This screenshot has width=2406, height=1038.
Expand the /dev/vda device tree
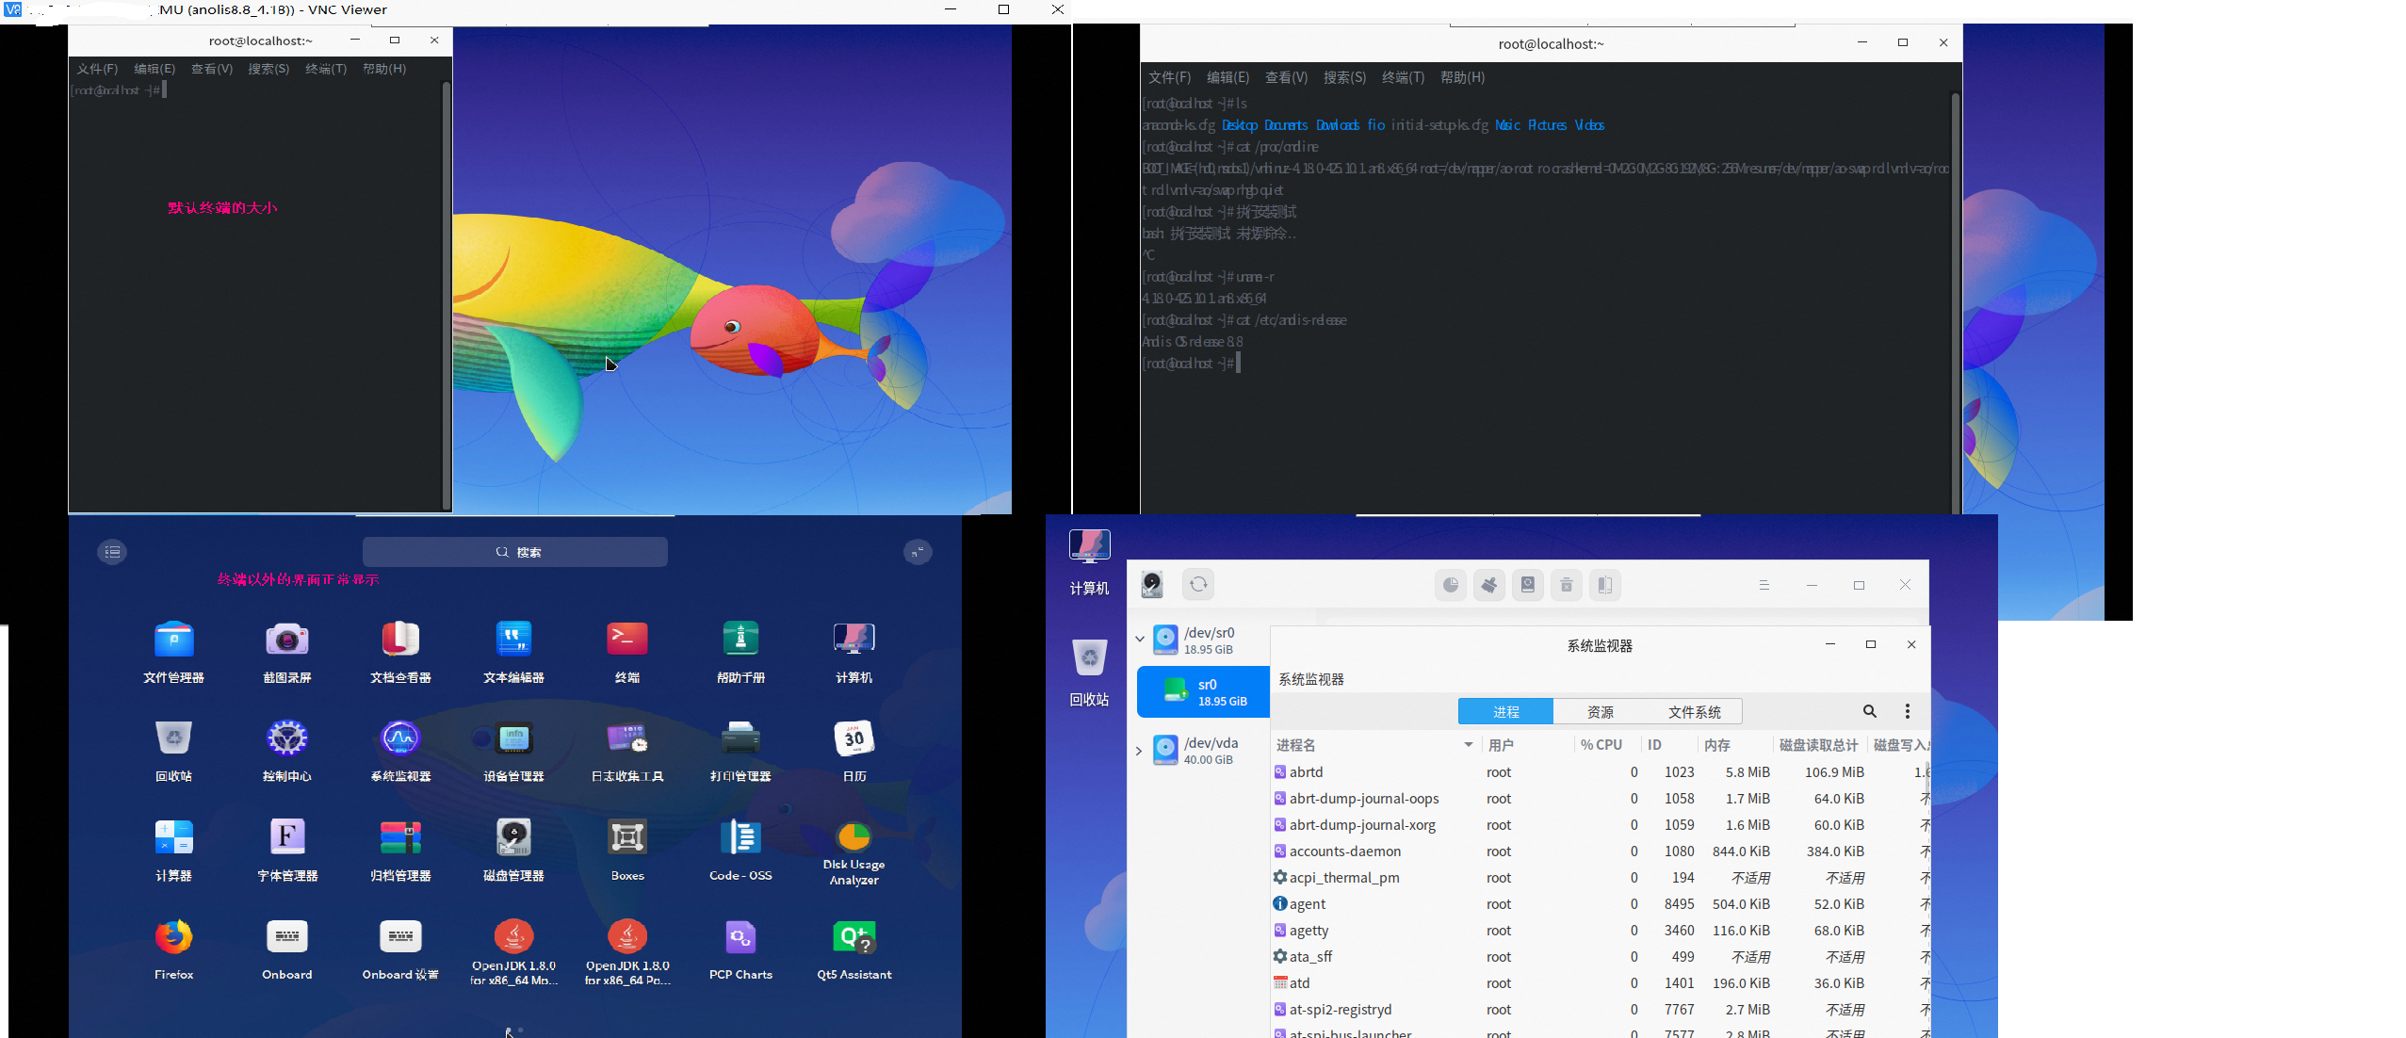(x=1139, y=751)
